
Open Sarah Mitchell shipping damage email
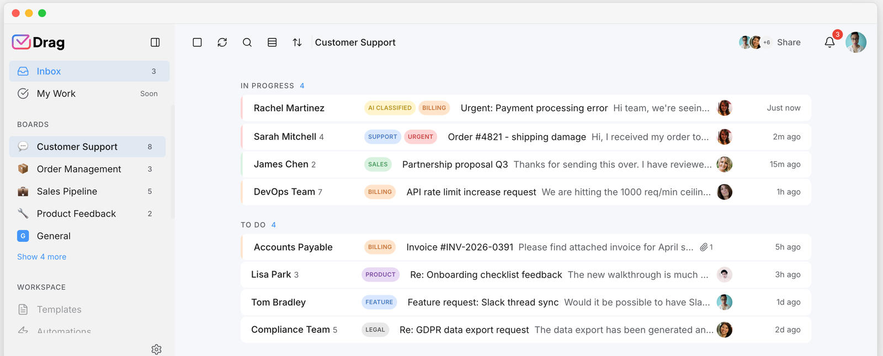[526, 137]
